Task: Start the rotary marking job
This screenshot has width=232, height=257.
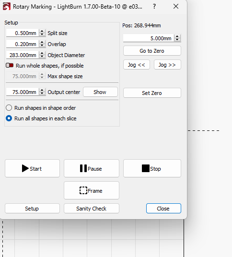Action: (32, 168)
